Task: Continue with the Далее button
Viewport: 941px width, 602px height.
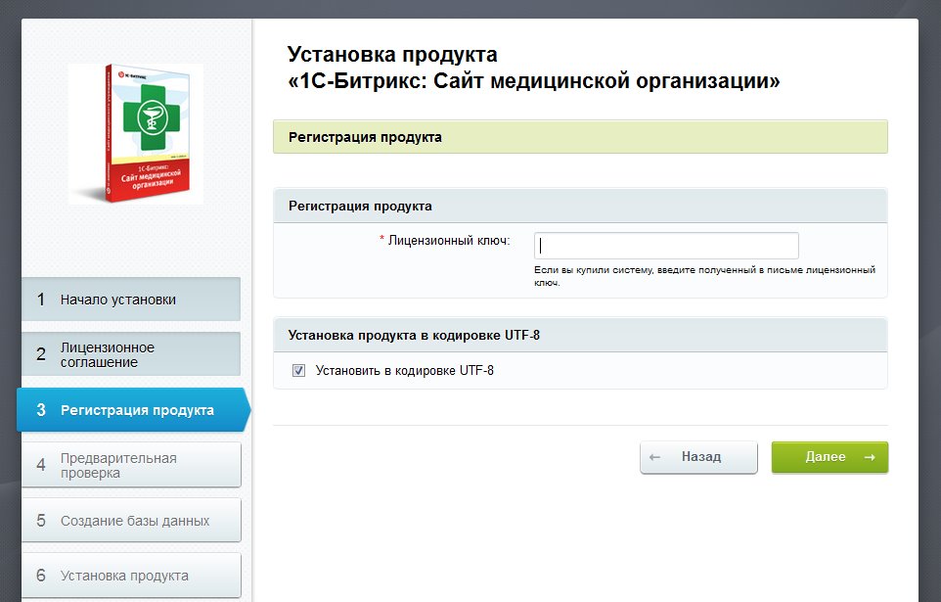Action: (x=829, y=457)
